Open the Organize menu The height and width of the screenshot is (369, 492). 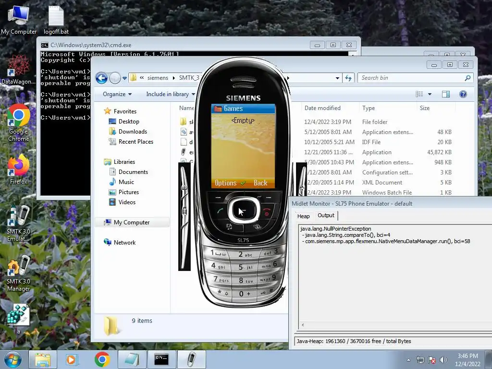(x=117, y=94)
